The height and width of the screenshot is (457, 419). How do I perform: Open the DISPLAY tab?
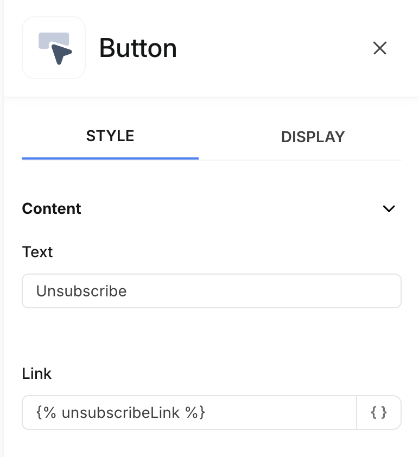click(313, 137)
